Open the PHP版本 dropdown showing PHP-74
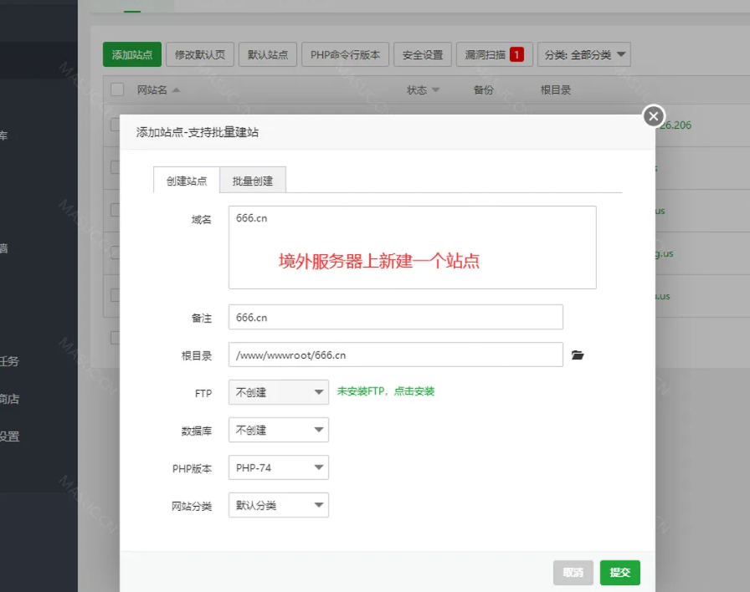 click(278, 467)
